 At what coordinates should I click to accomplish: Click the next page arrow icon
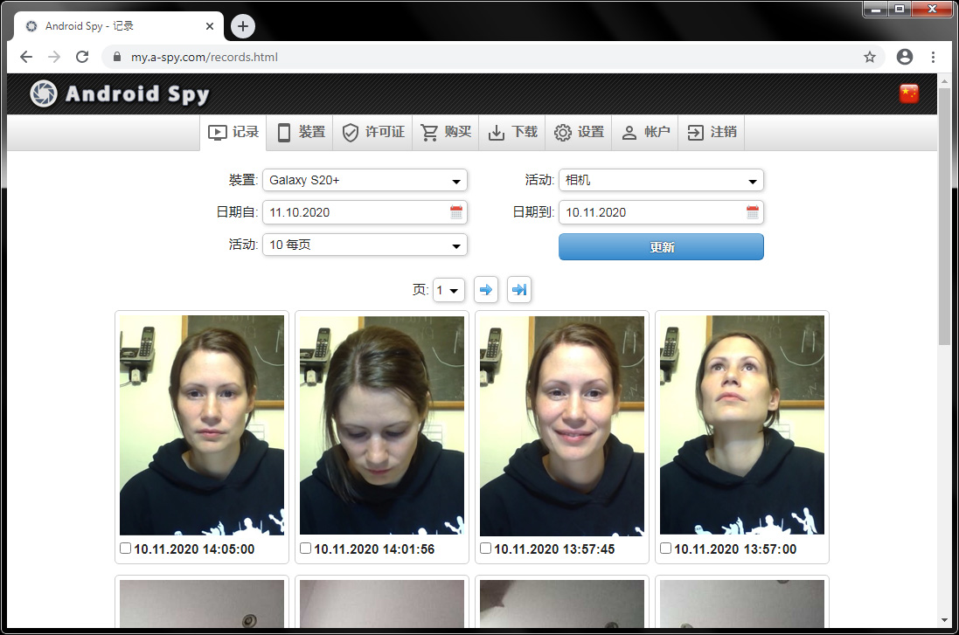click(x=485, y=290)
